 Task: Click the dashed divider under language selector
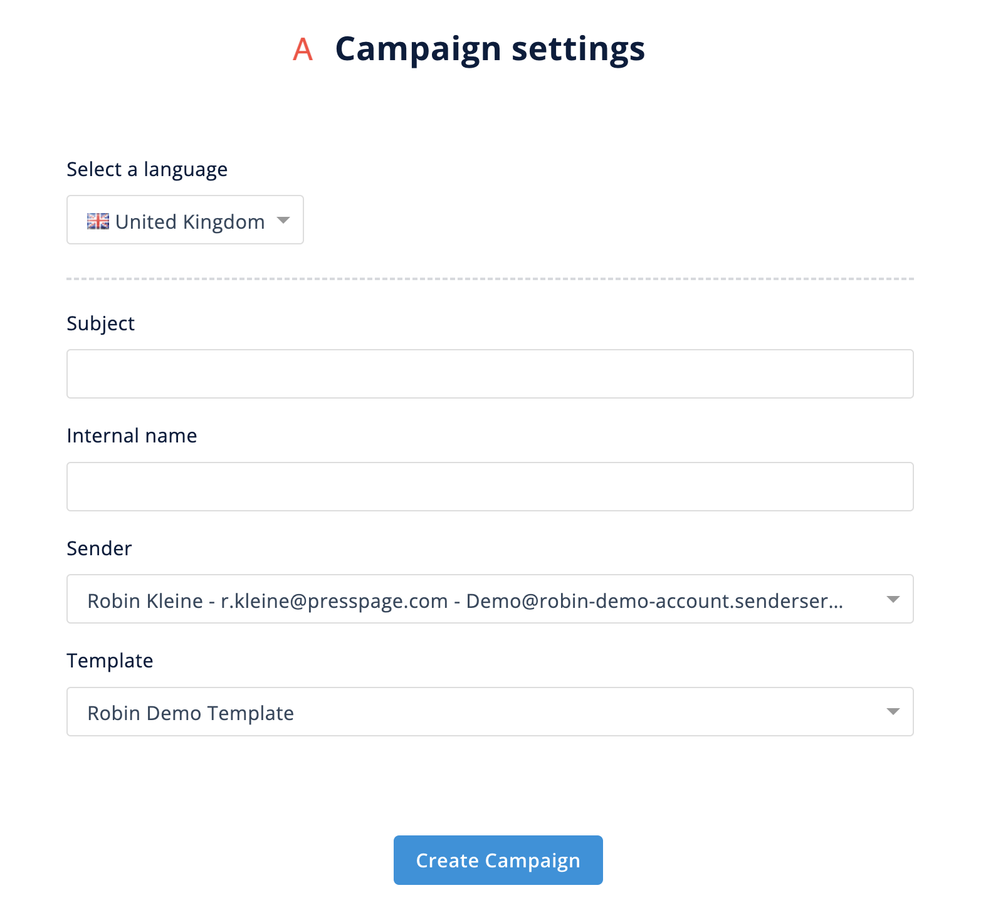pos(490,279)
